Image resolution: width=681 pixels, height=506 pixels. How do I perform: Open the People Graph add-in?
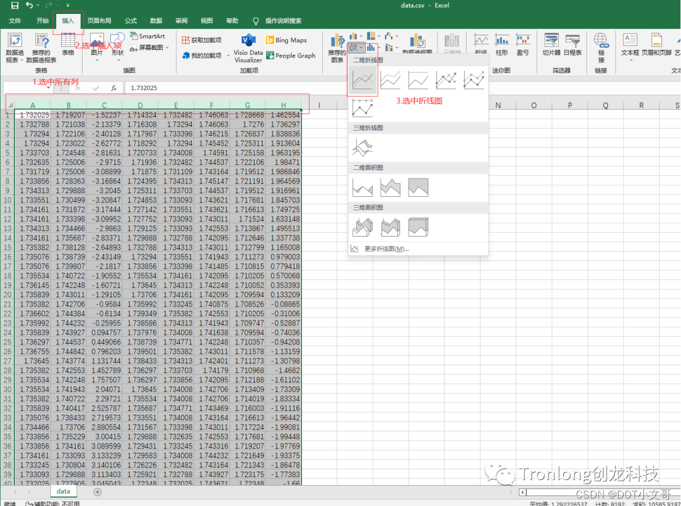(x=291, y=56)
